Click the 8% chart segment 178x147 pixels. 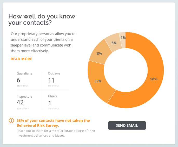tap(99, 54)
